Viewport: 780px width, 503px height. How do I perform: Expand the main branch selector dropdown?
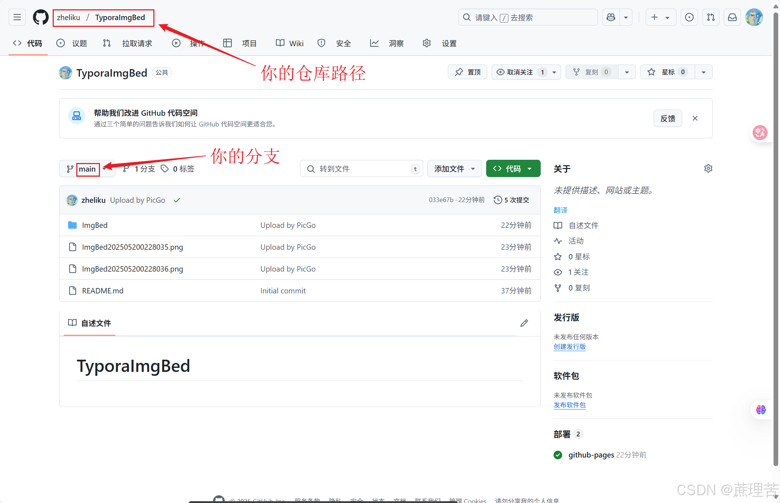pyautogui.click(x=87, y=169)
